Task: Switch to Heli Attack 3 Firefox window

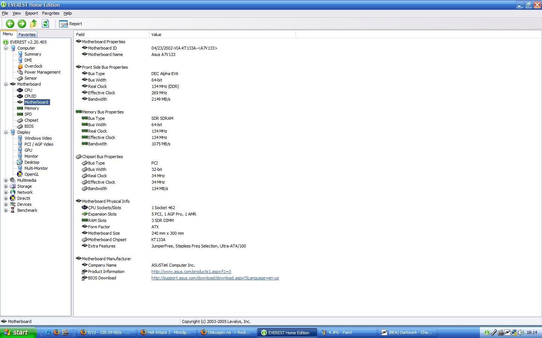Action: point(166,332)
